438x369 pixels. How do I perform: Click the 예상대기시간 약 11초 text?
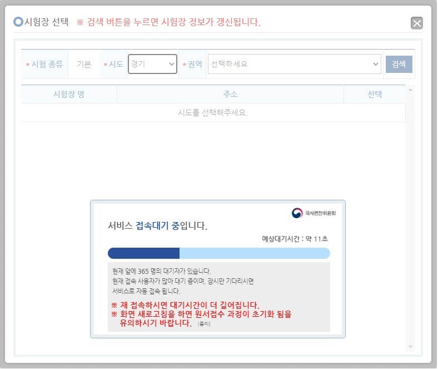tap(295, 239)
